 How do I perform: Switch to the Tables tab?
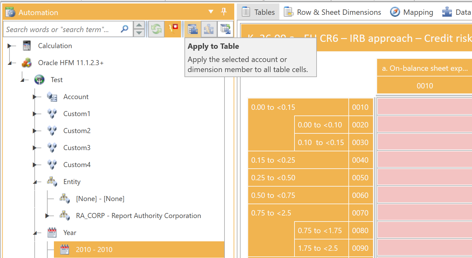click(x=258, y=12)
